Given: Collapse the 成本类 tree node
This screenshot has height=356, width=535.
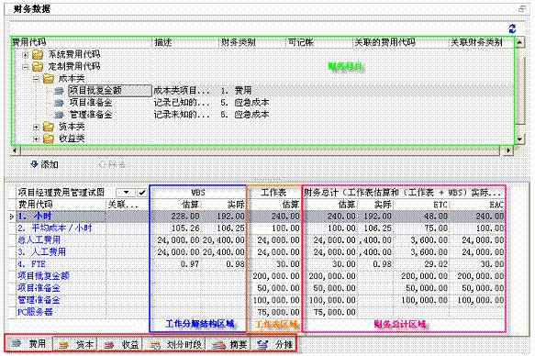Looking at the screenshot, I should [x=36, y=79].
